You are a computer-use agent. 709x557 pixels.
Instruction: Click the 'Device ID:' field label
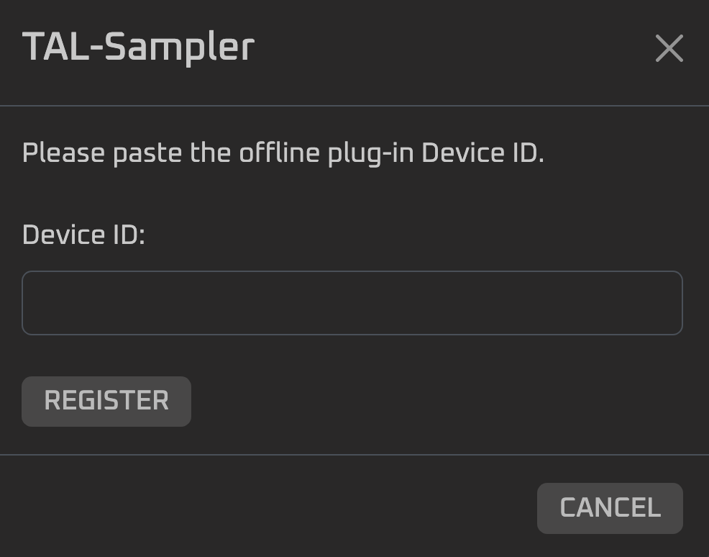coord(83,235)
